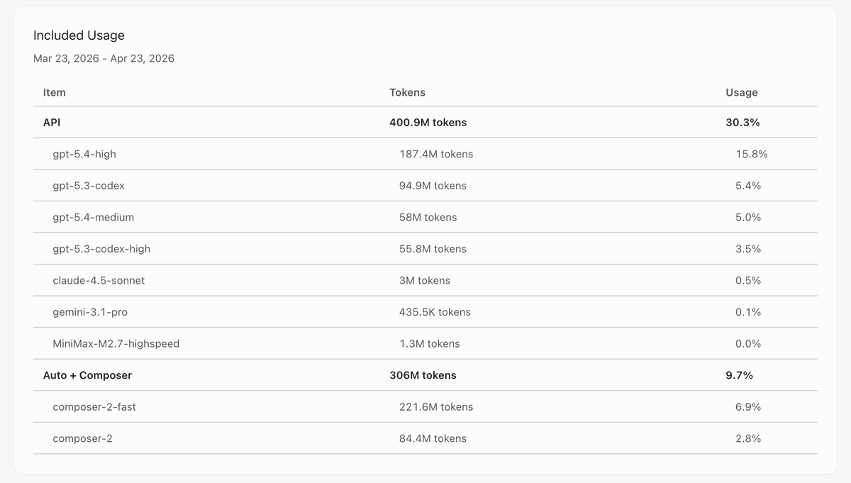This screenshot has width=851, height=483.
Task: Select the gpt-5.3-codex row name
Action: tap(89, 185)
